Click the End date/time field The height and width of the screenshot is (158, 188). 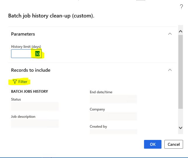click(113, 99)
